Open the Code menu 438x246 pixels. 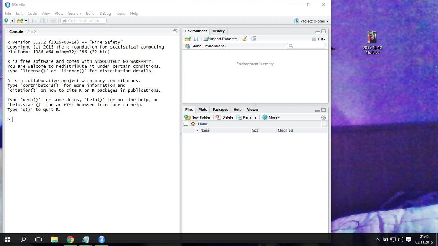pos(32,13)
